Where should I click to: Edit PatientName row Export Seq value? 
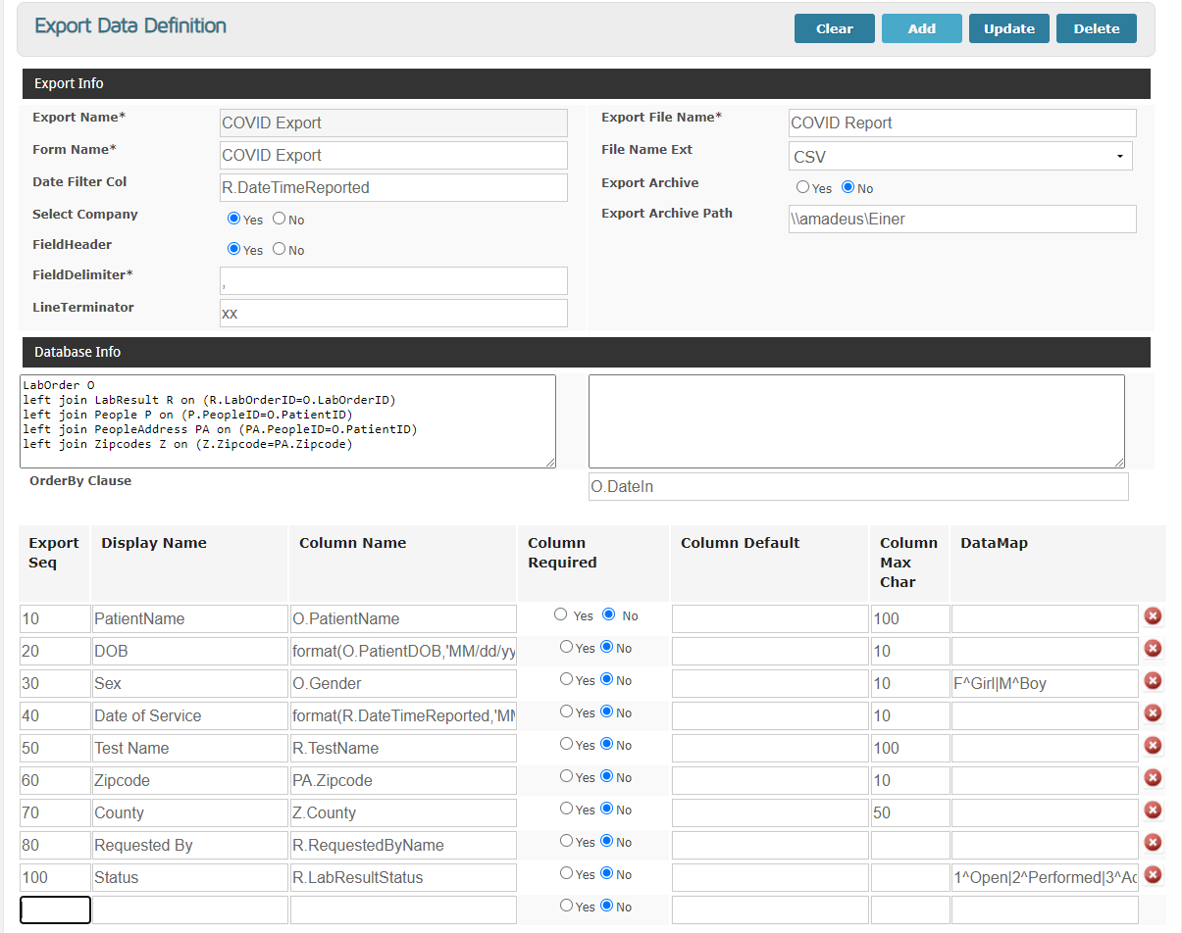click(55, 618)
